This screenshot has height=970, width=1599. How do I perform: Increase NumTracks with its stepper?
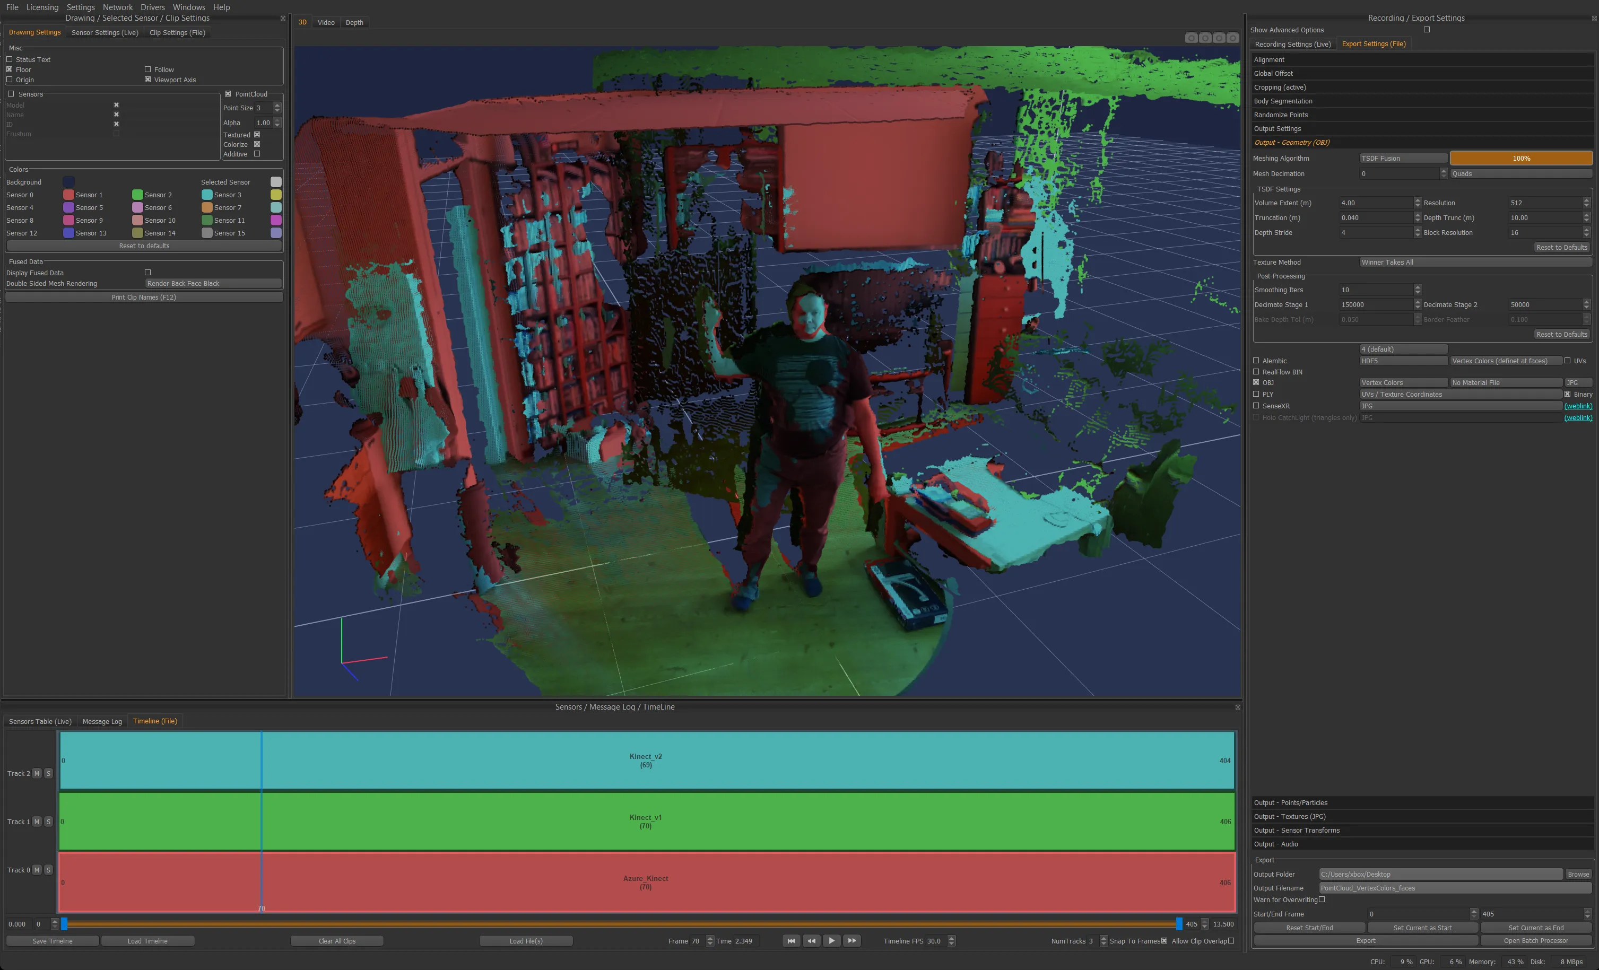[1103, 938]
